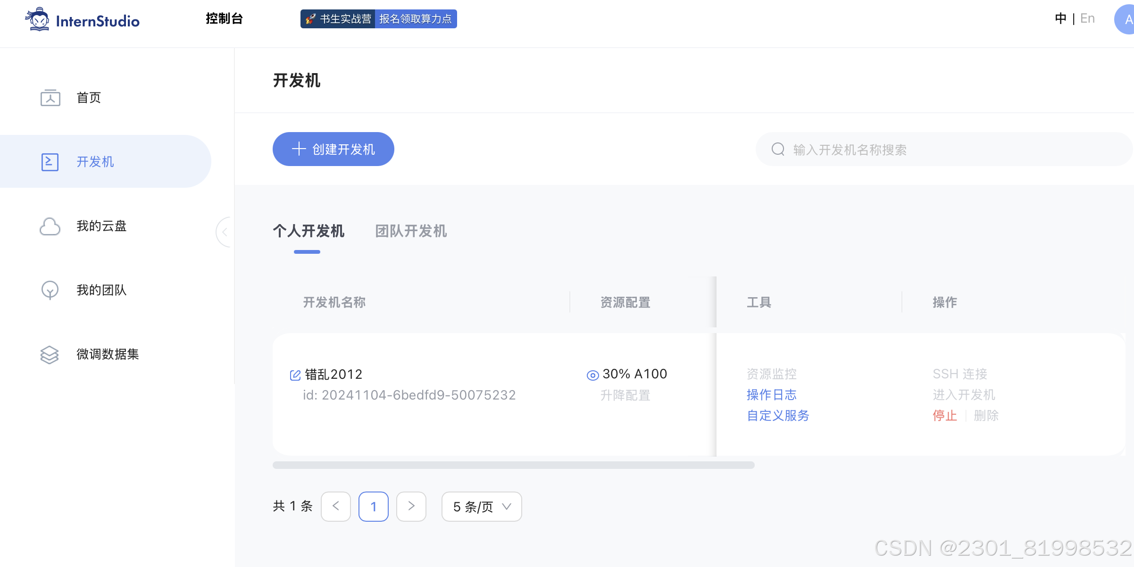This screenshot has height=567, width=1134.
Task: Click the edit pencil icon beside 错乱2012
Action: tap(295, 375)
